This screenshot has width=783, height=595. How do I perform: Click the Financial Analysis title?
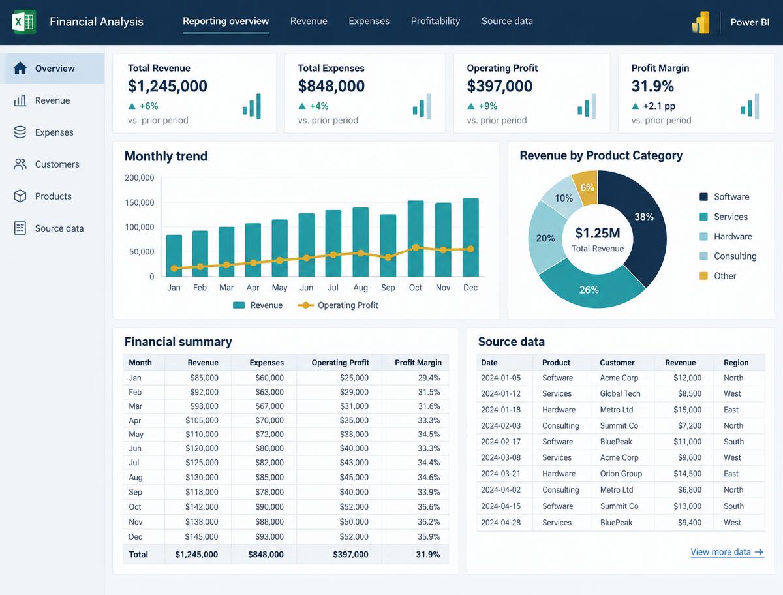[x=97, y=22]
